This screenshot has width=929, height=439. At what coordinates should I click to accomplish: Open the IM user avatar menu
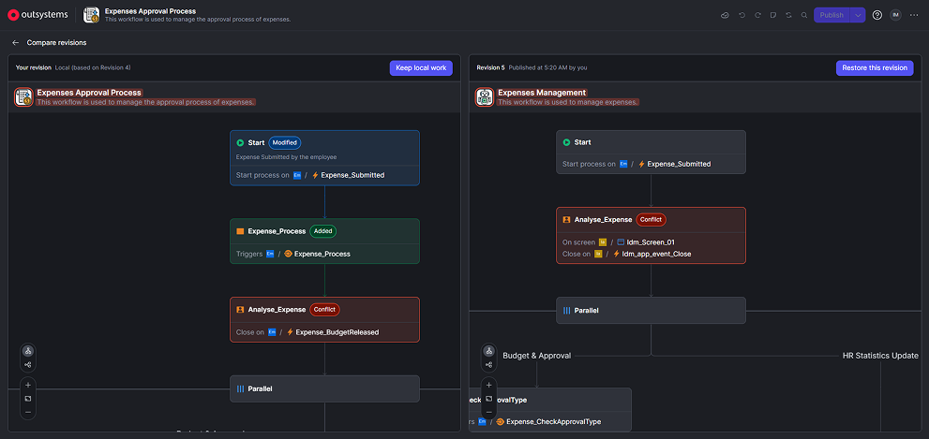coord(895,15)
